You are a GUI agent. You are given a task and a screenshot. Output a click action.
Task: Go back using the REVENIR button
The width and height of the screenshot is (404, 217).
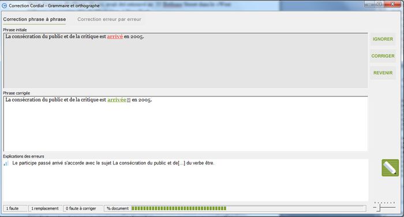[x=383, y=73]
